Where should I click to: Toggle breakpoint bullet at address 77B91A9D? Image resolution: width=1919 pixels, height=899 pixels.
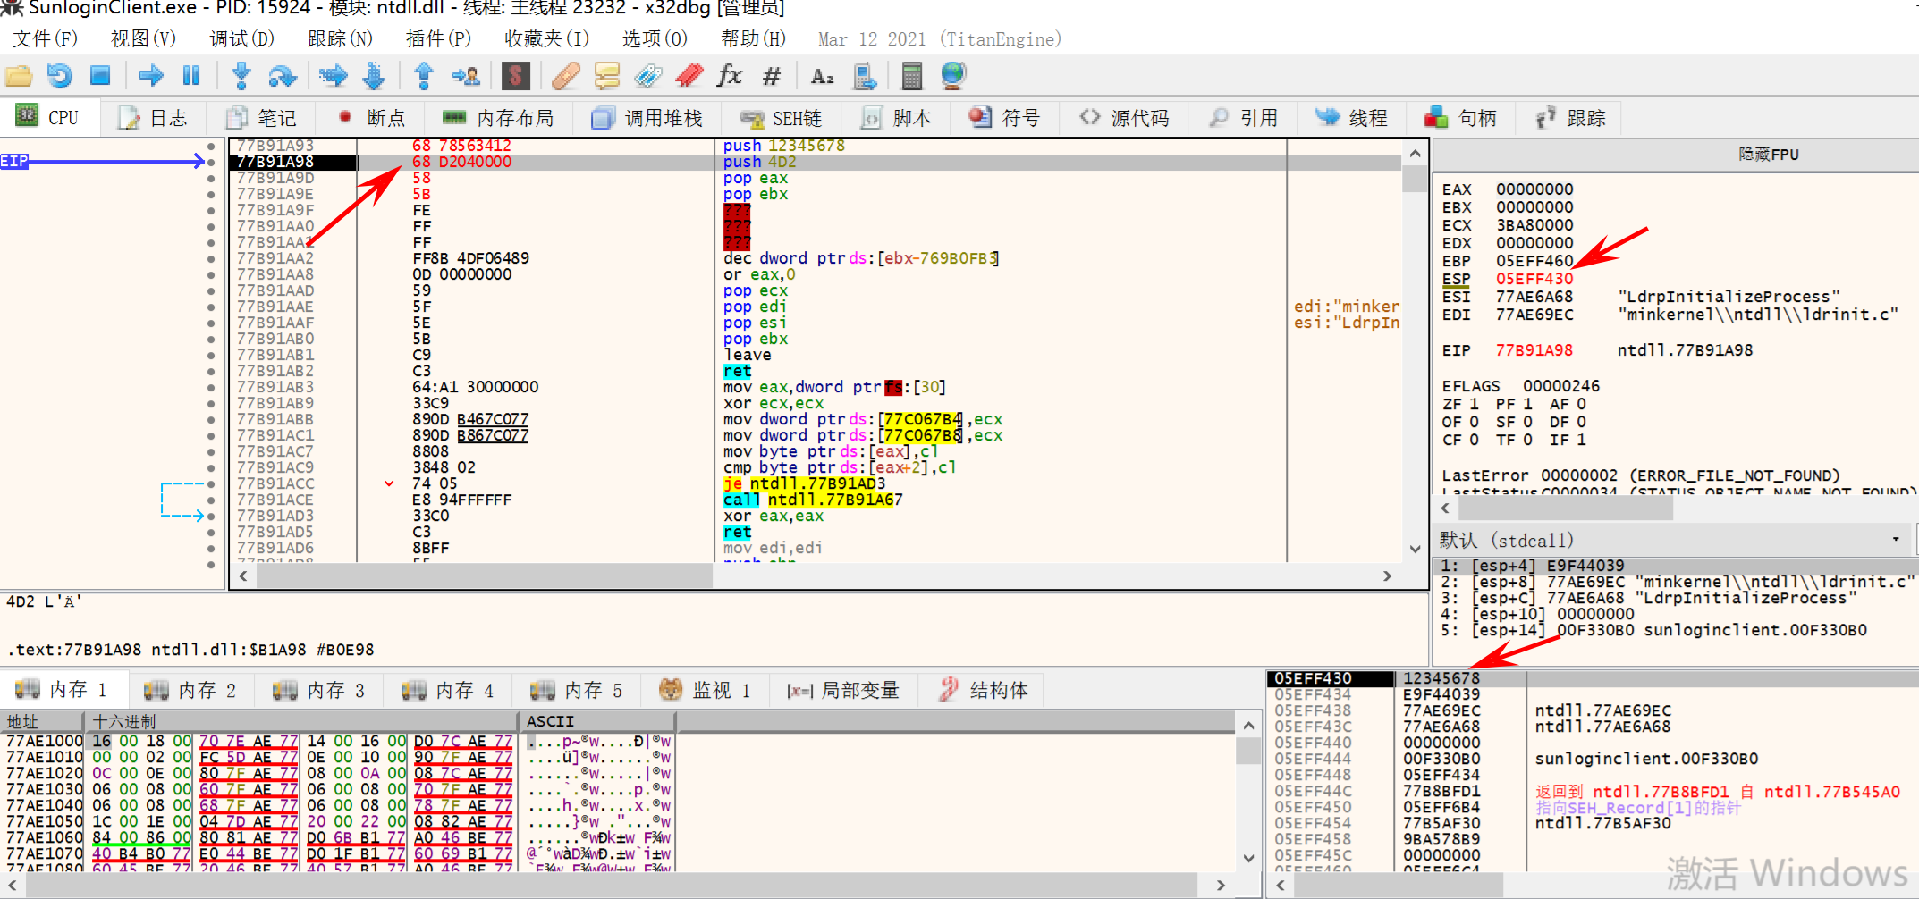(x=211, y=178)
